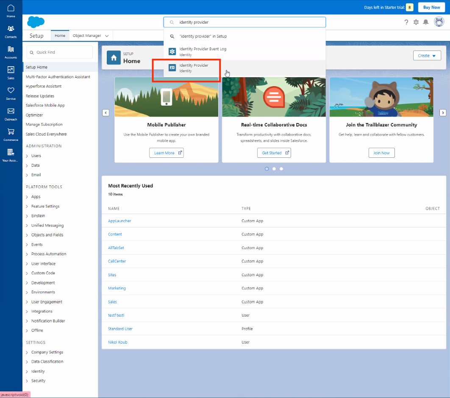This screenshot has width=450, height=398.
Task: Open the Object Manager dropdown chevron
Action: pyautogui.click(x=107, y=36)
